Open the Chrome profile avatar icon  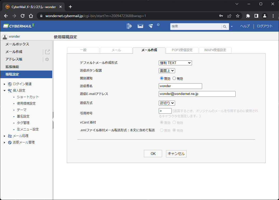coord(265,16)
